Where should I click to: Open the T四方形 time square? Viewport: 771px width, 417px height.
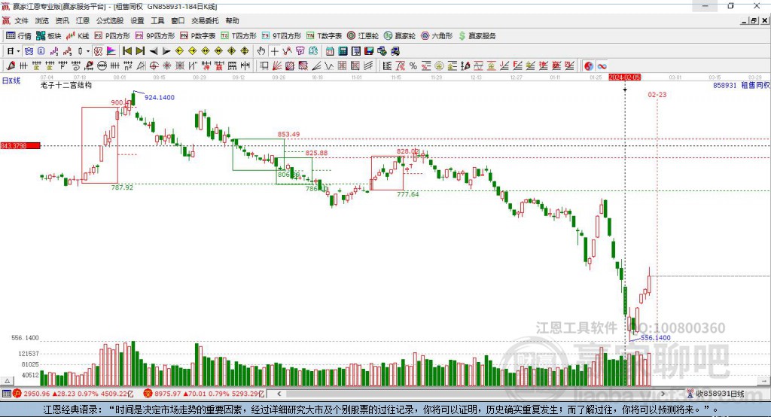coord(239,36)
